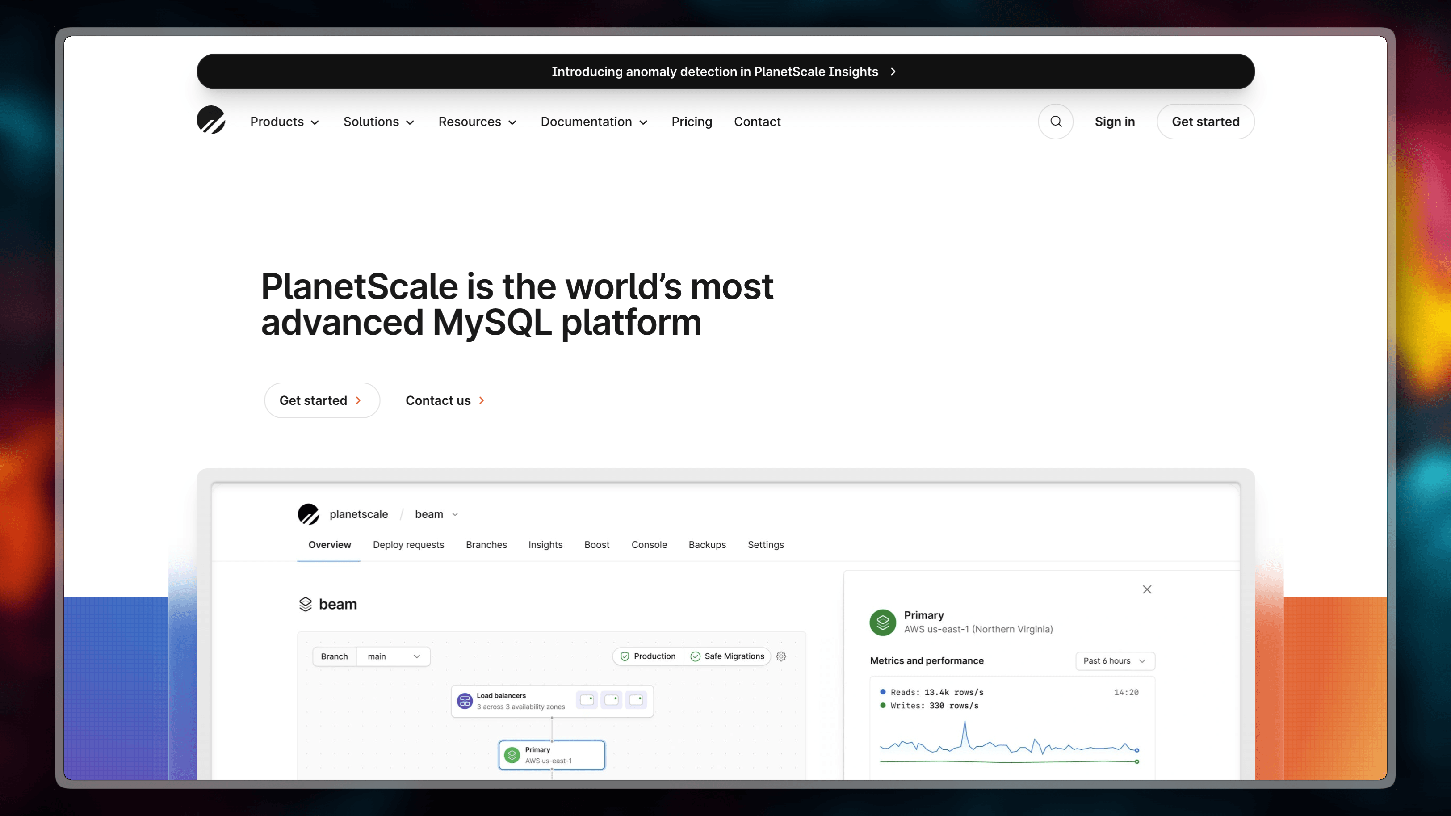The width and height of the screenshot is (1451, 816).
Task: Click the "Writes: 330 rows/s" legend text
Action: (x=934, y=706)
